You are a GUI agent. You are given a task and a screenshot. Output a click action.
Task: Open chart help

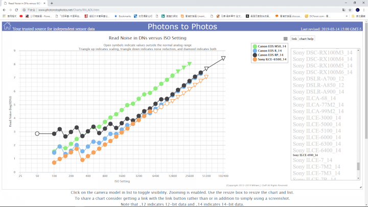pos(306,39)
